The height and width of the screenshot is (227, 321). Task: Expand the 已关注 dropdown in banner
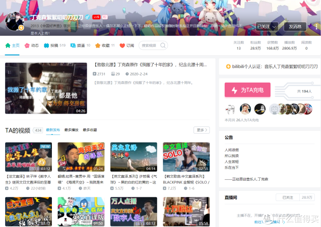click(x=267, y=26)
